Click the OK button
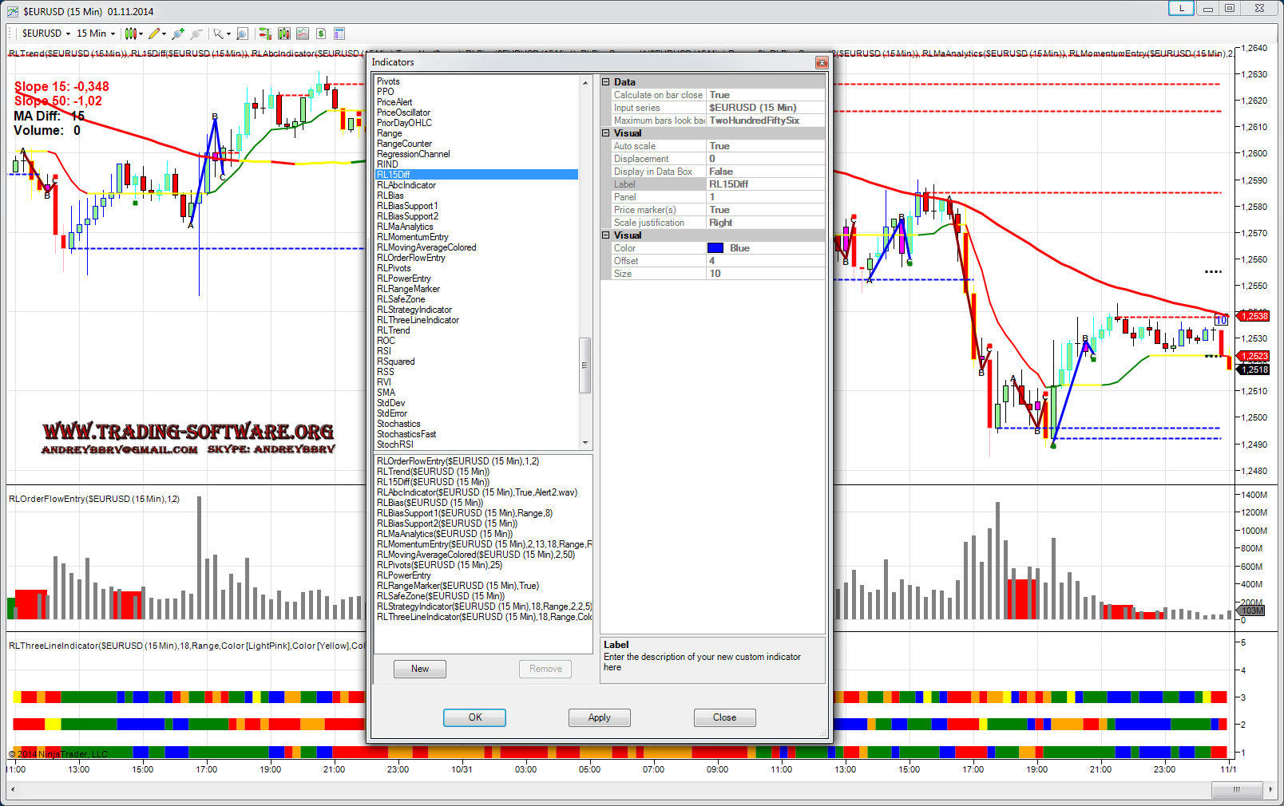The image size is (1284, 806). (474, 717)
